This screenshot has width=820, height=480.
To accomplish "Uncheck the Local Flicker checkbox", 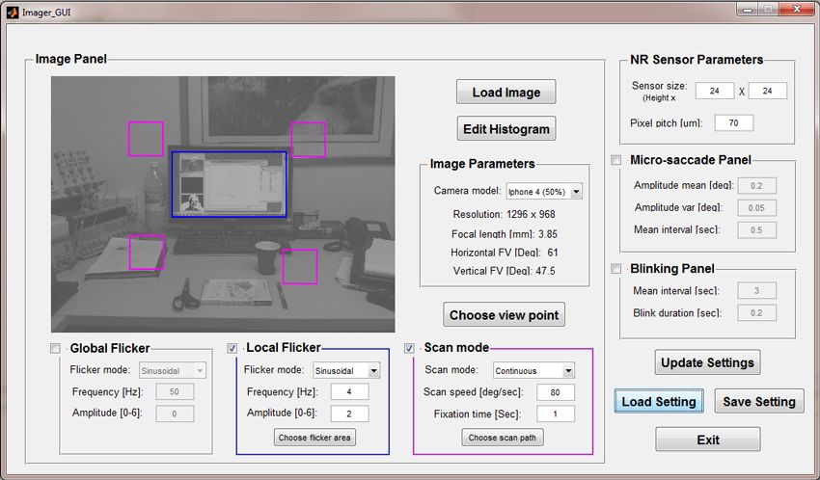I will [232, 348].
